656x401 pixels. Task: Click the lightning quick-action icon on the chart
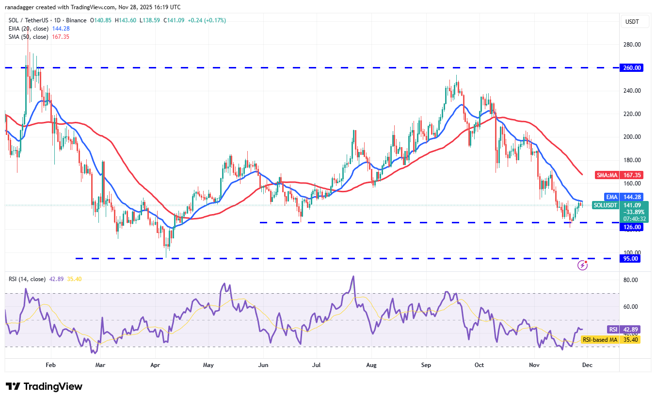(582, 265)
